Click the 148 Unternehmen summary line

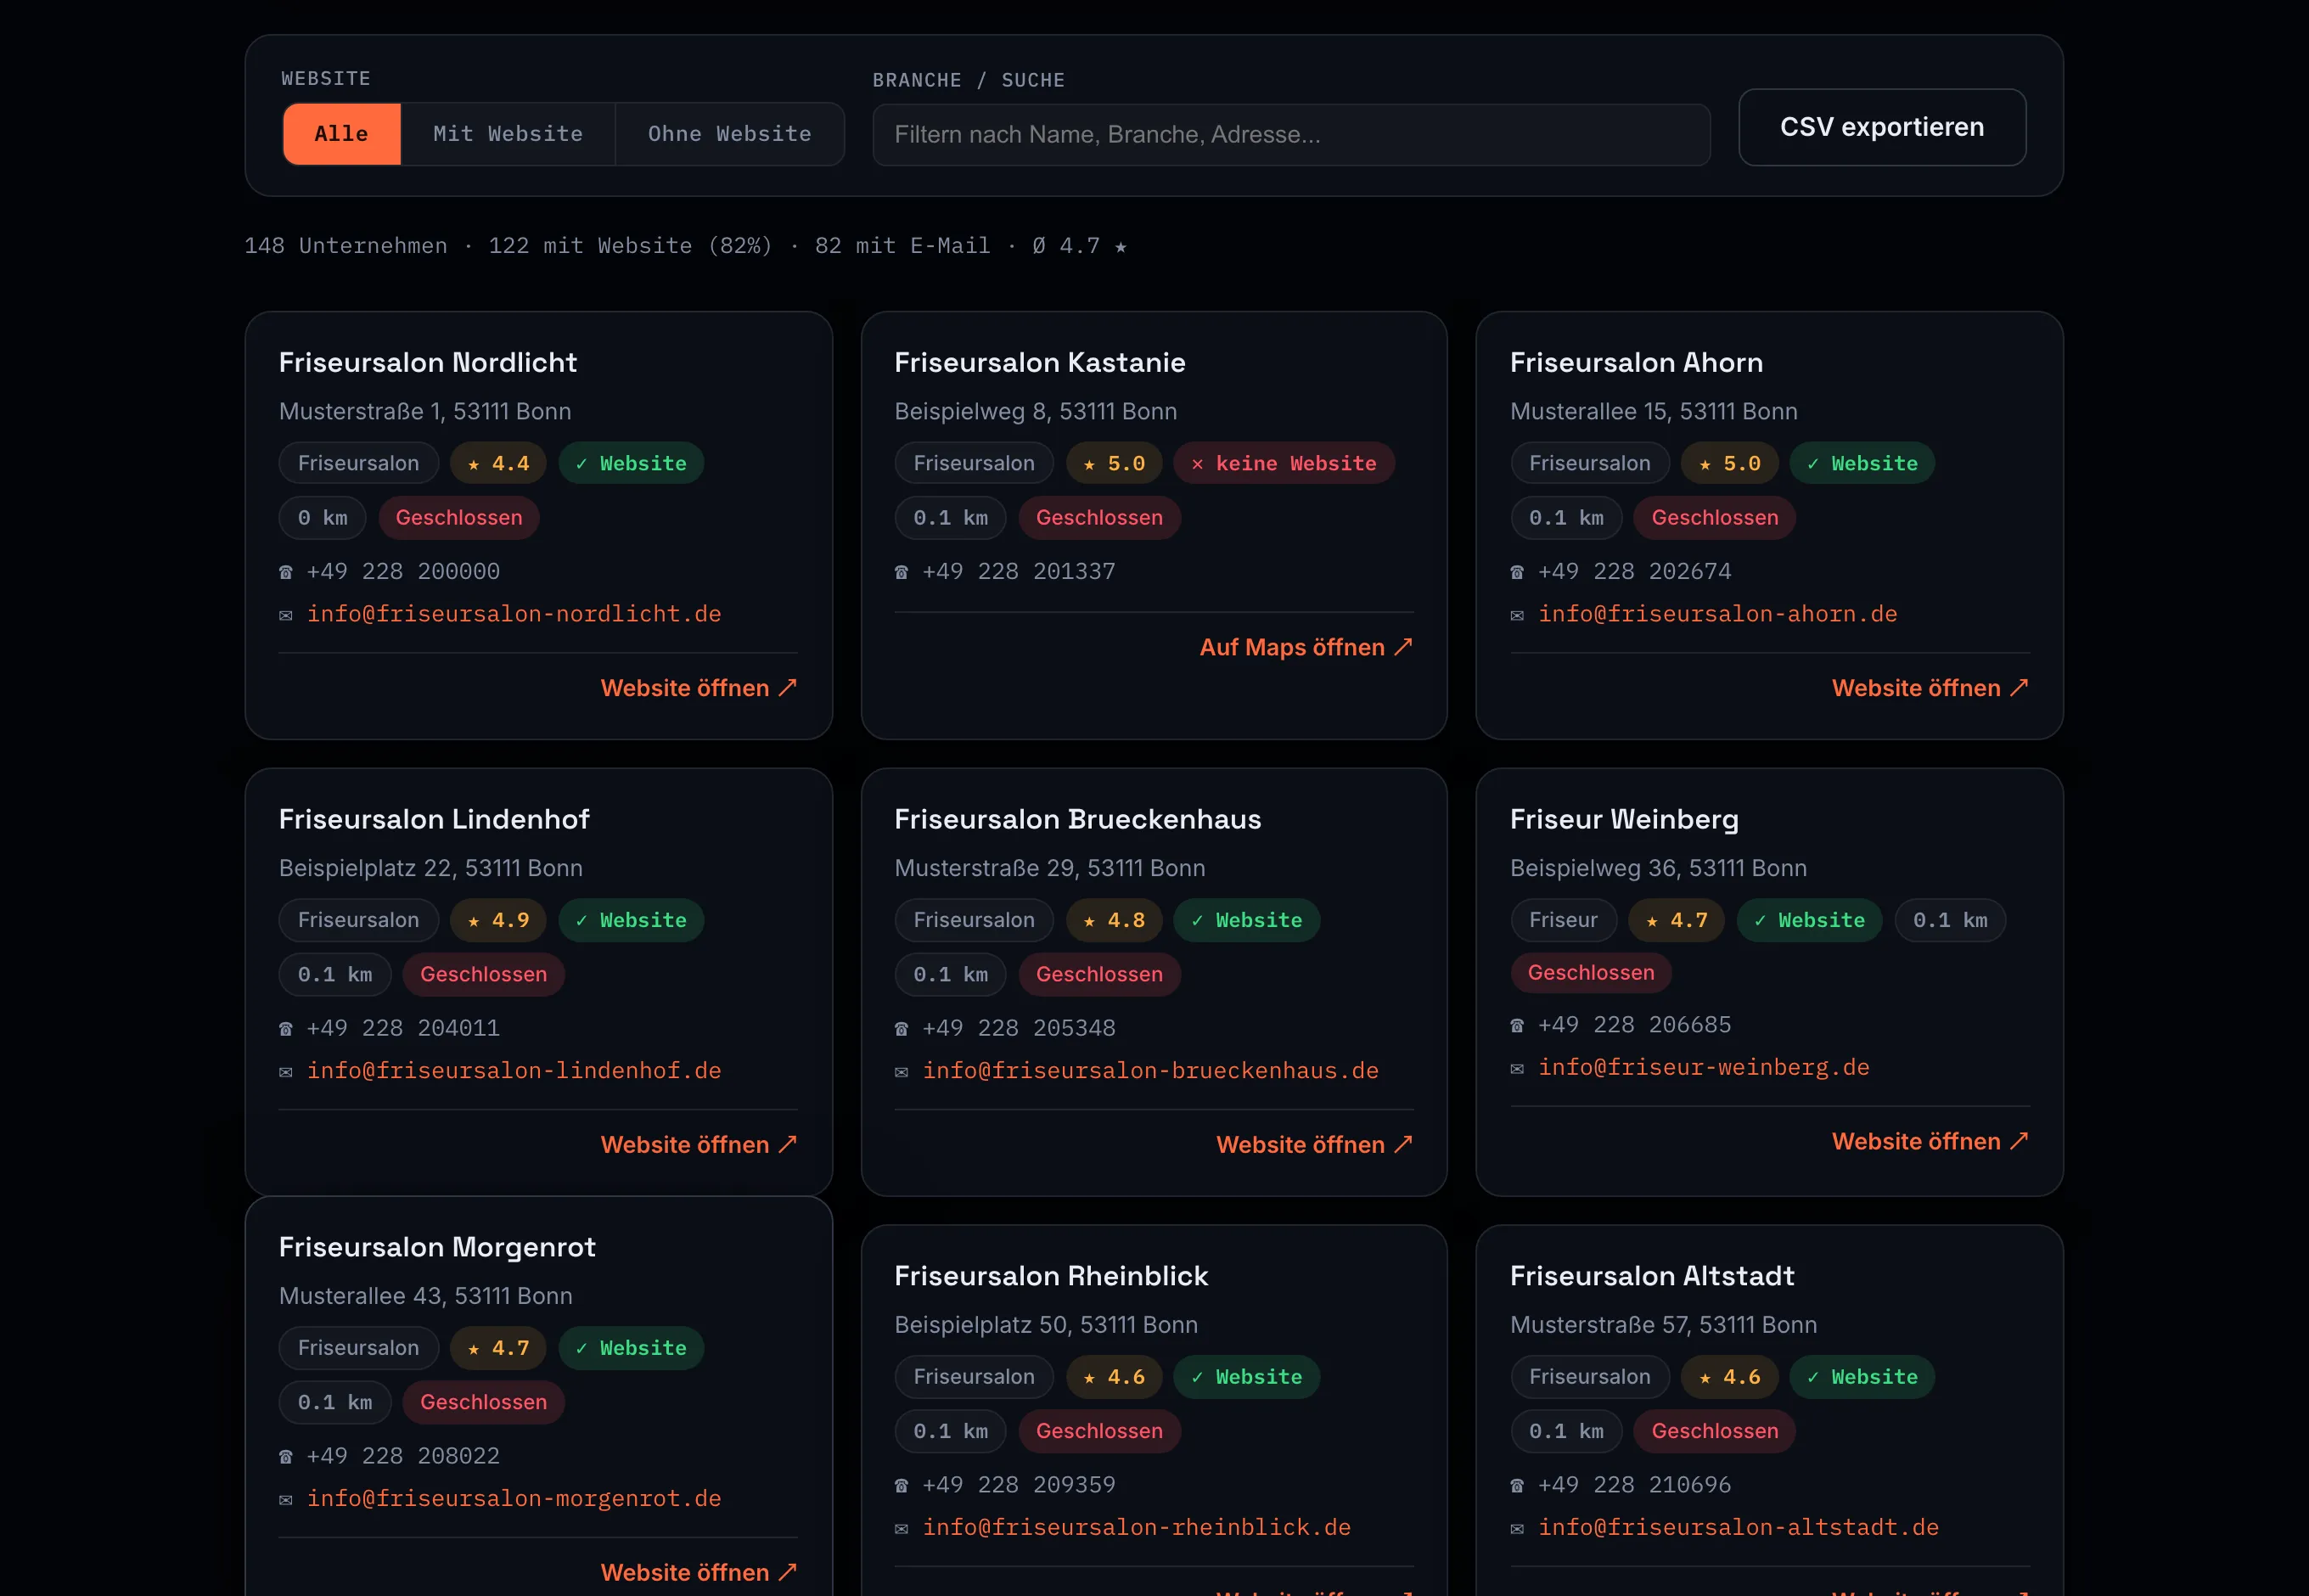tap(685, 246)
